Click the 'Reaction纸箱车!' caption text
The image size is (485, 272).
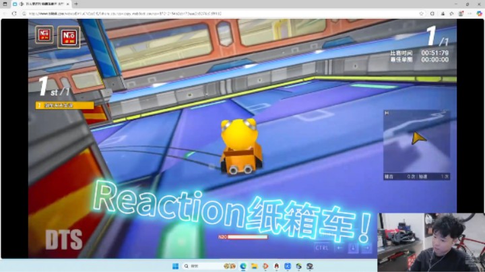point(232,211)
